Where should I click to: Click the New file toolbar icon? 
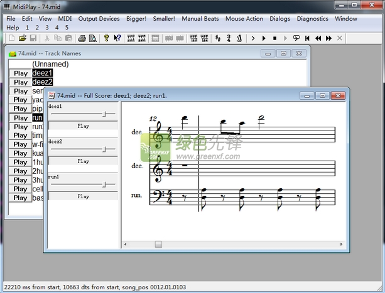pyautogui.click(x=12, y=38)
